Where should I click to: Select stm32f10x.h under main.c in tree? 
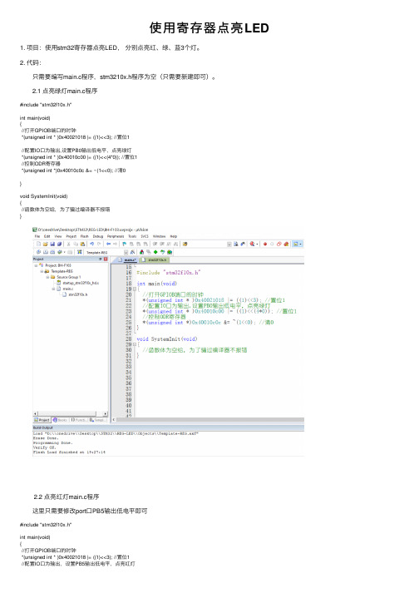(x=78, y=294)
